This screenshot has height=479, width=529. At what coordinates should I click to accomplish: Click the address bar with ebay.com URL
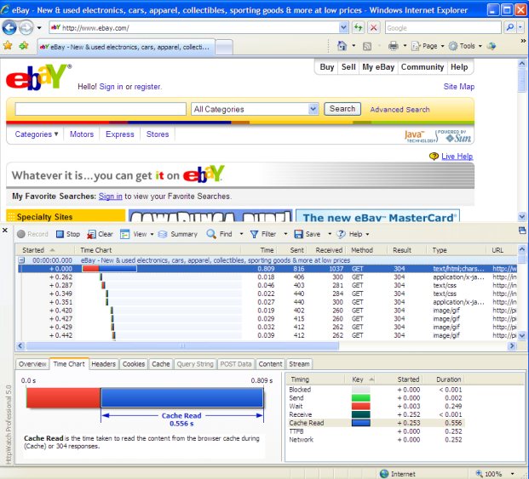199,27
